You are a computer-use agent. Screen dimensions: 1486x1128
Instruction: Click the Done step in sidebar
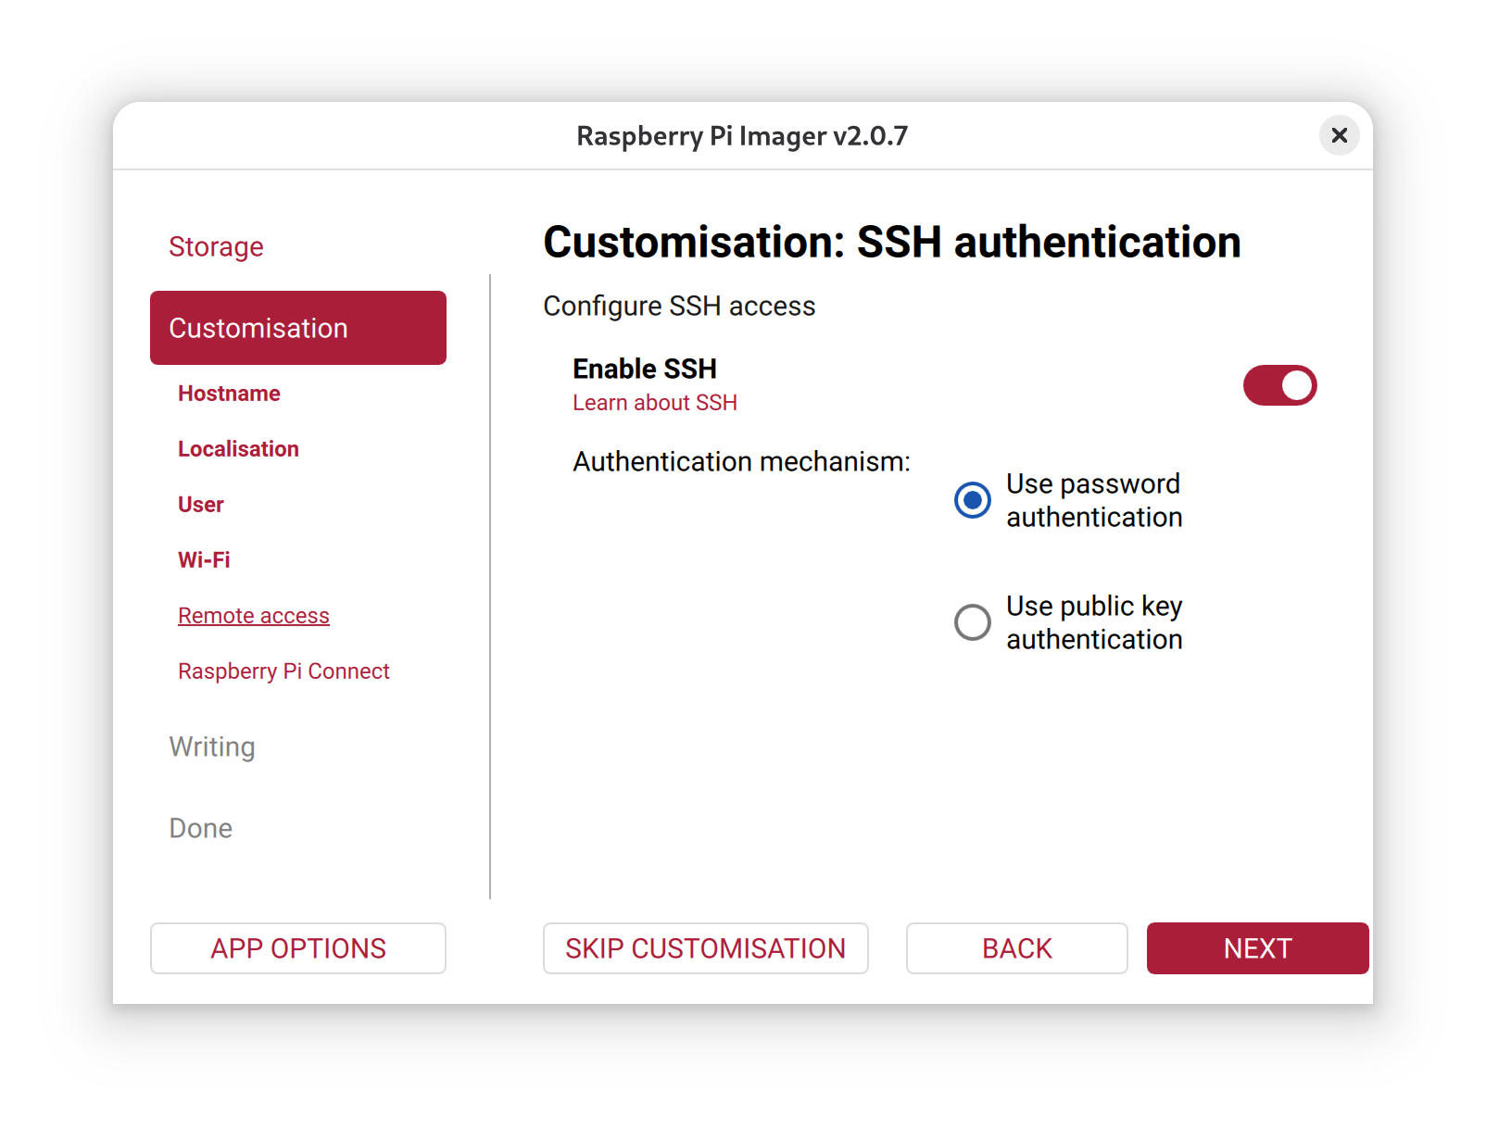(x=200, y=828)
